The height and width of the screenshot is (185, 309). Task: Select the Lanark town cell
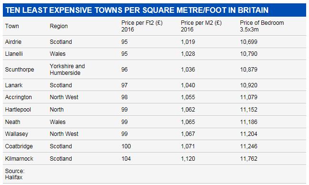pos(14,85)
